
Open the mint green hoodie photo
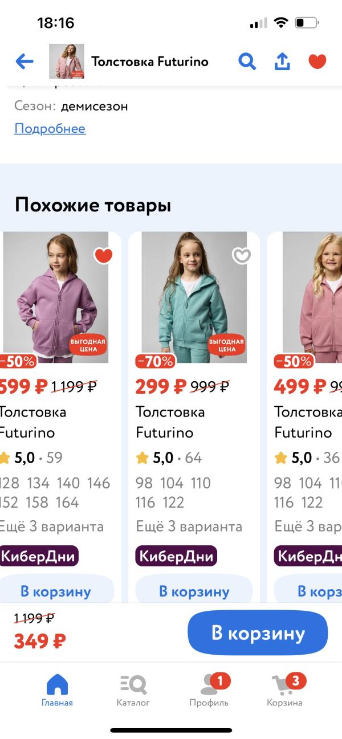(x=194, y=297)
